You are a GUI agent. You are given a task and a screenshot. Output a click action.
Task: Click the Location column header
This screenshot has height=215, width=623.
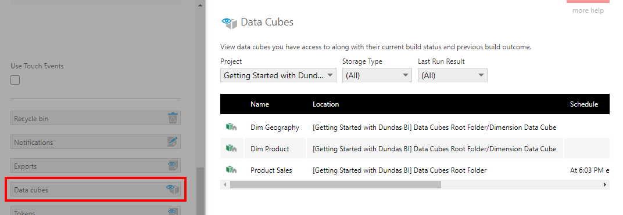(325, 104)
